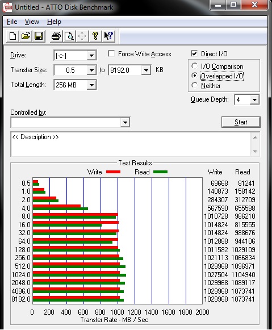Select the I/O Comparison radio option
The width and height of the screenshot is (272, 330).
195,66
